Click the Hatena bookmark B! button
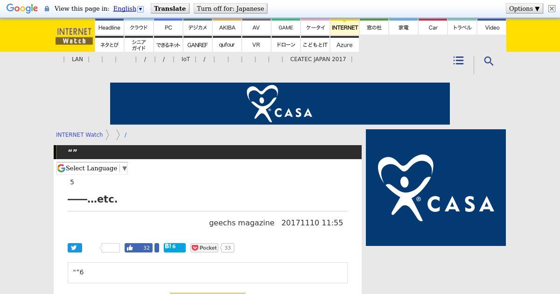 click(175, 247)
